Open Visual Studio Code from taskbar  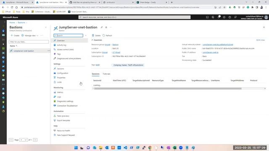(125, 148)
